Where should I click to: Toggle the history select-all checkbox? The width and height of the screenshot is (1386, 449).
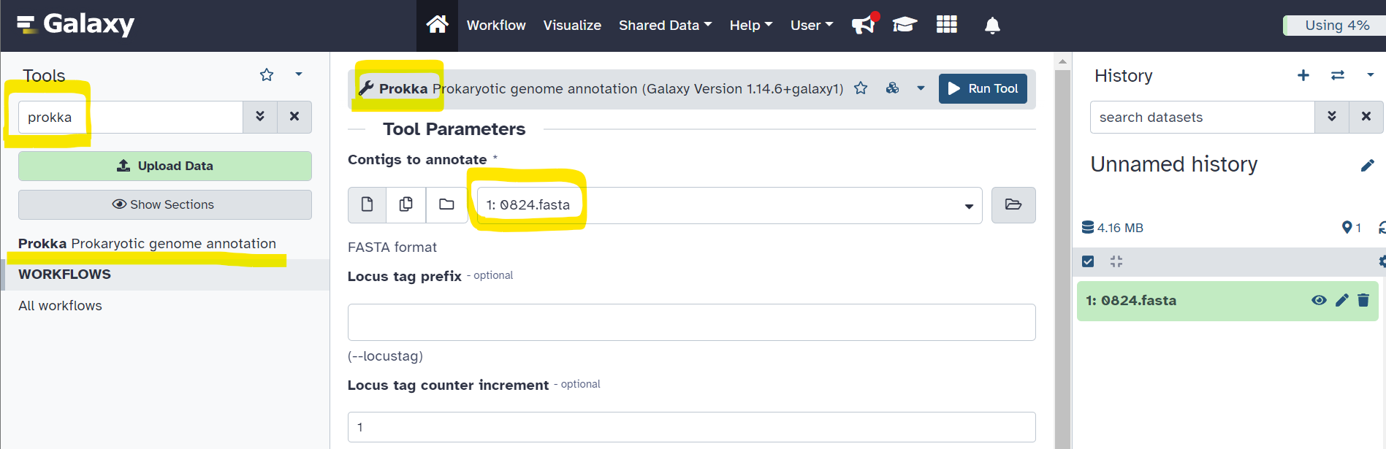(x=1088, y=261)
